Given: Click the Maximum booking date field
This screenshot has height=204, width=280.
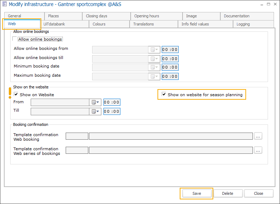Looking at the screenshot, I should click(x=120, y=76).
